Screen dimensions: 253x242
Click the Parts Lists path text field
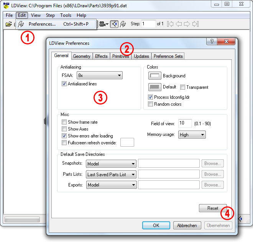pos(169,174)
